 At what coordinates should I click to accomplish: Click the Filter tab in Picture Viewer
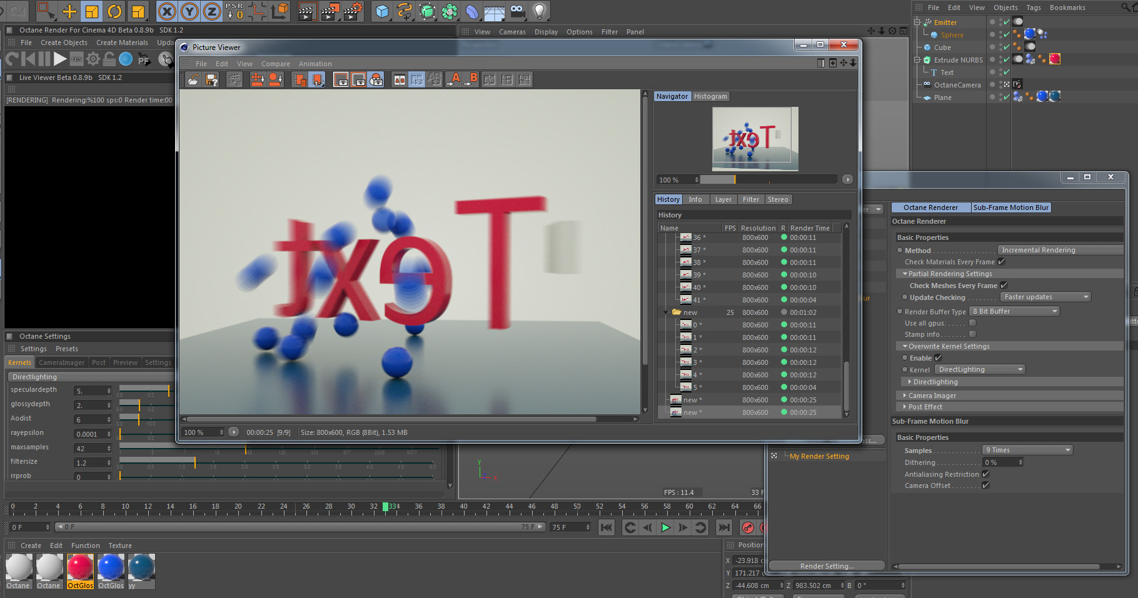[x=751, y=199]
